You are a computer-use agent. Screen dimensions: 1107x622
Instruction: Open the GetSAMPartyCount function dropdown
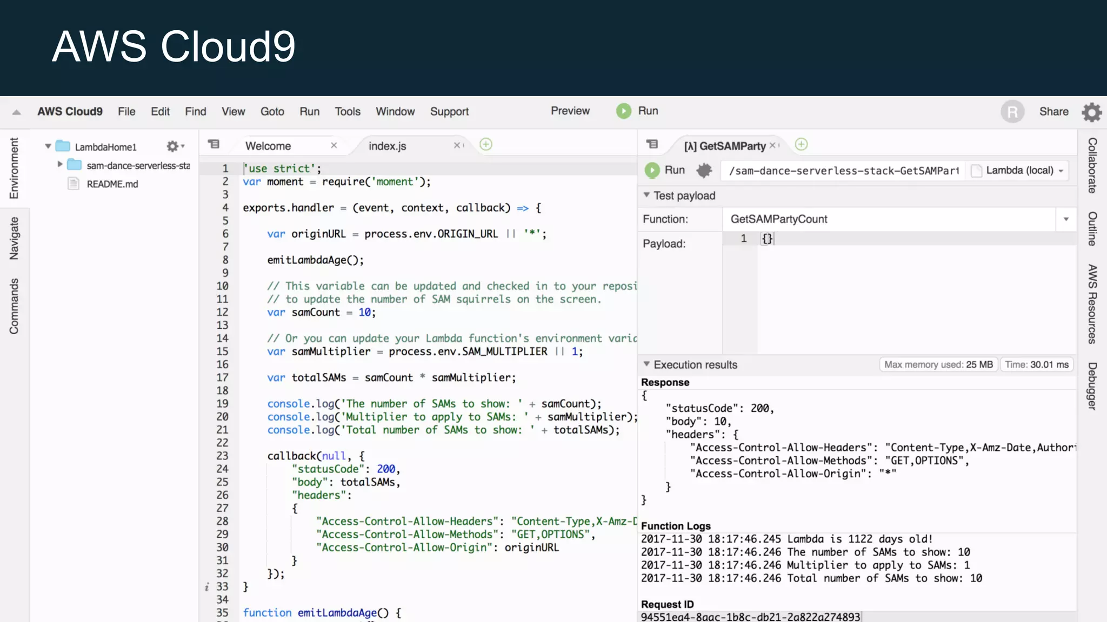point(1065,219)
